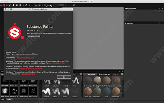Open the camera options dropdown icon
164x103 pixels.
tap(51, 5)
